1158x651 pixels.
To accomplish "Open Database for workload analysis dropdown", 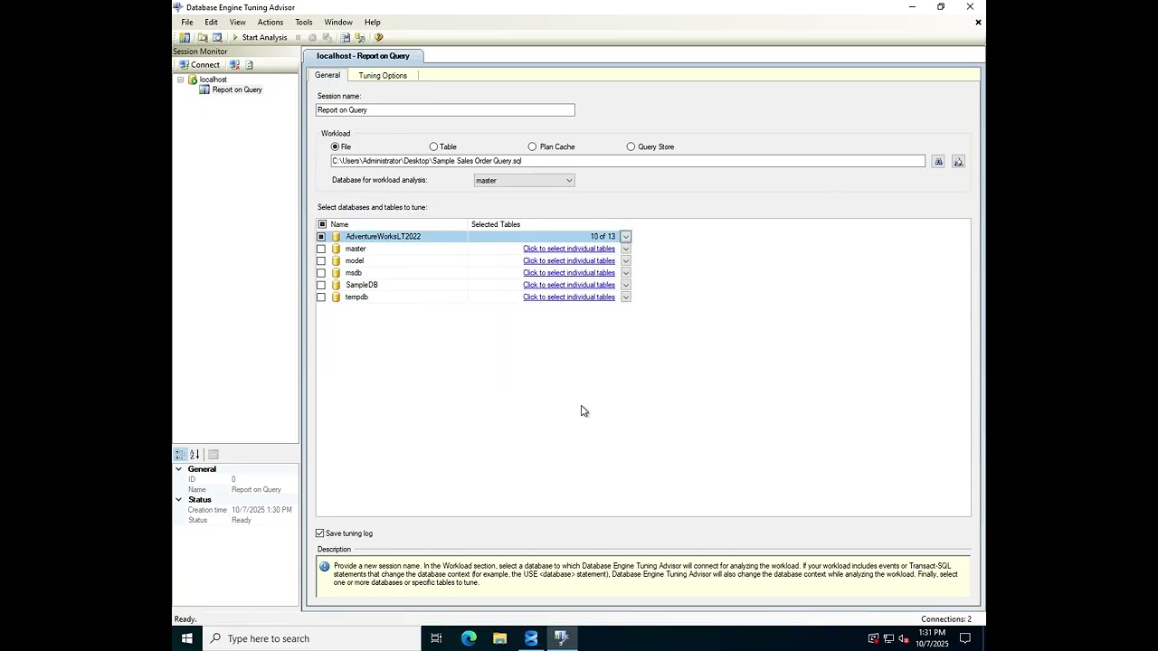I will [x=569, y=181].
